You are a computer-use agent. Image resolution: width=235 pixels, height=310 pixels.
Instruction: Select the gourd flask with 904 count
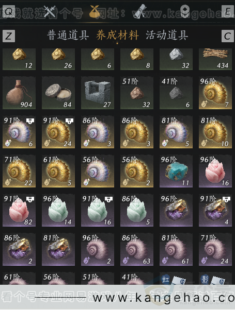(19, 93)
